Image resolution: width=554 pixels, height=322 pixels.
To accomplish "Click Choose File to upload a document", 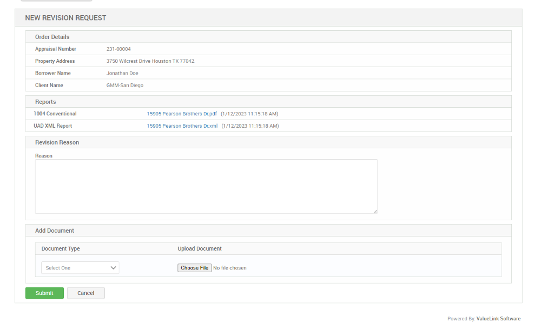I will coord(194,267).
